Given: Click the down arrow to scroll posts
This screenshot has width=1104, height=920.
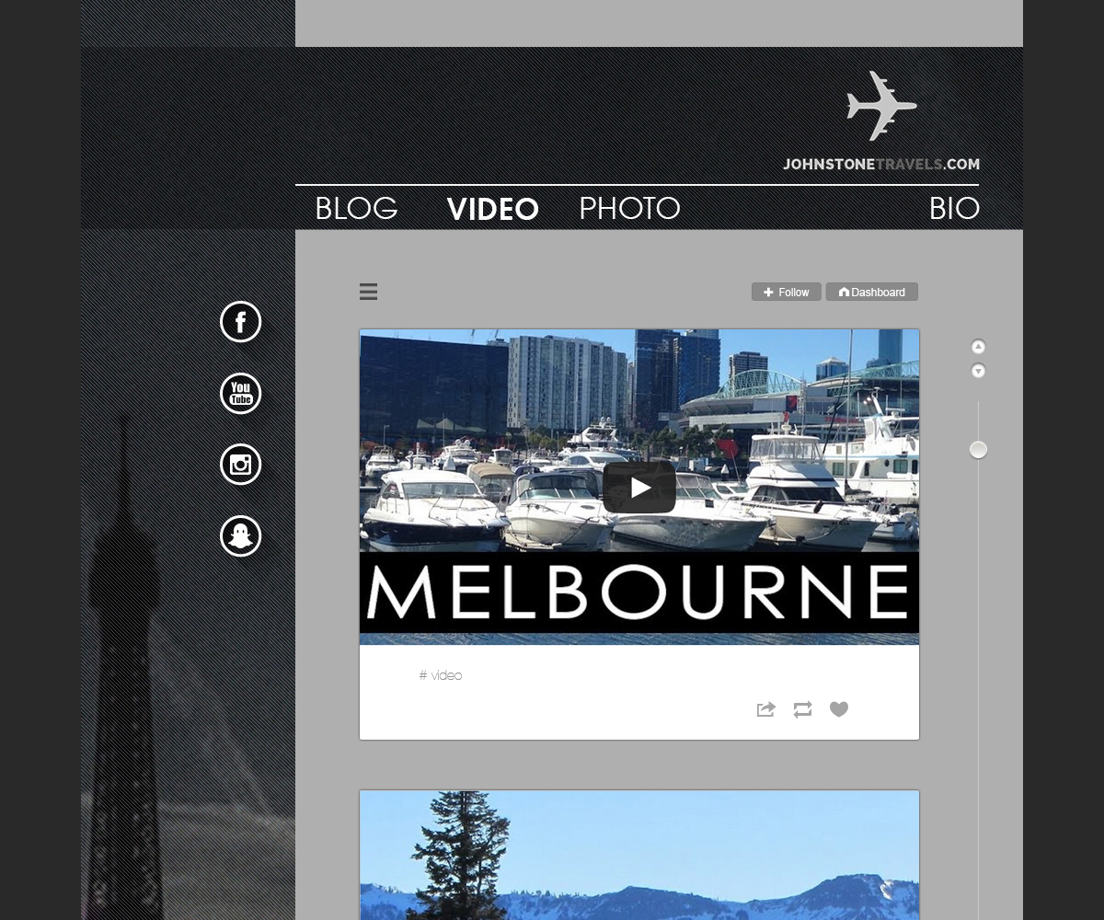Looking at the screenshot, I should (x=978, y=370).
